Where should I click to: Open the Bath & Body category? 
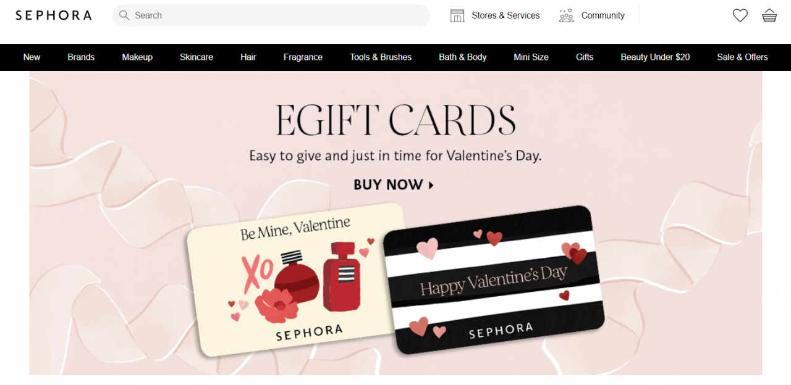463,57
